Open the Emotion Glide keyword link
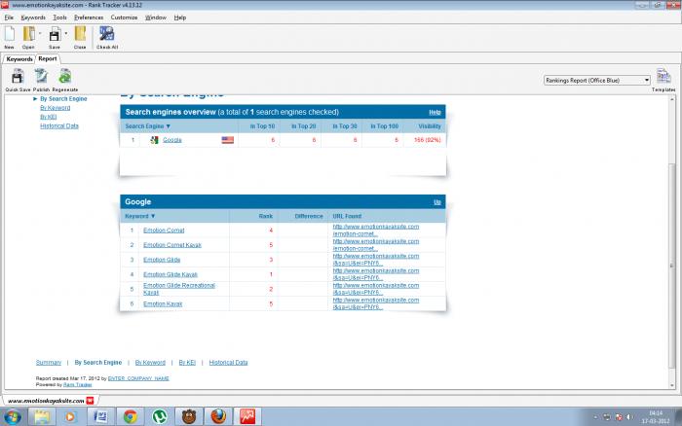 162,260
